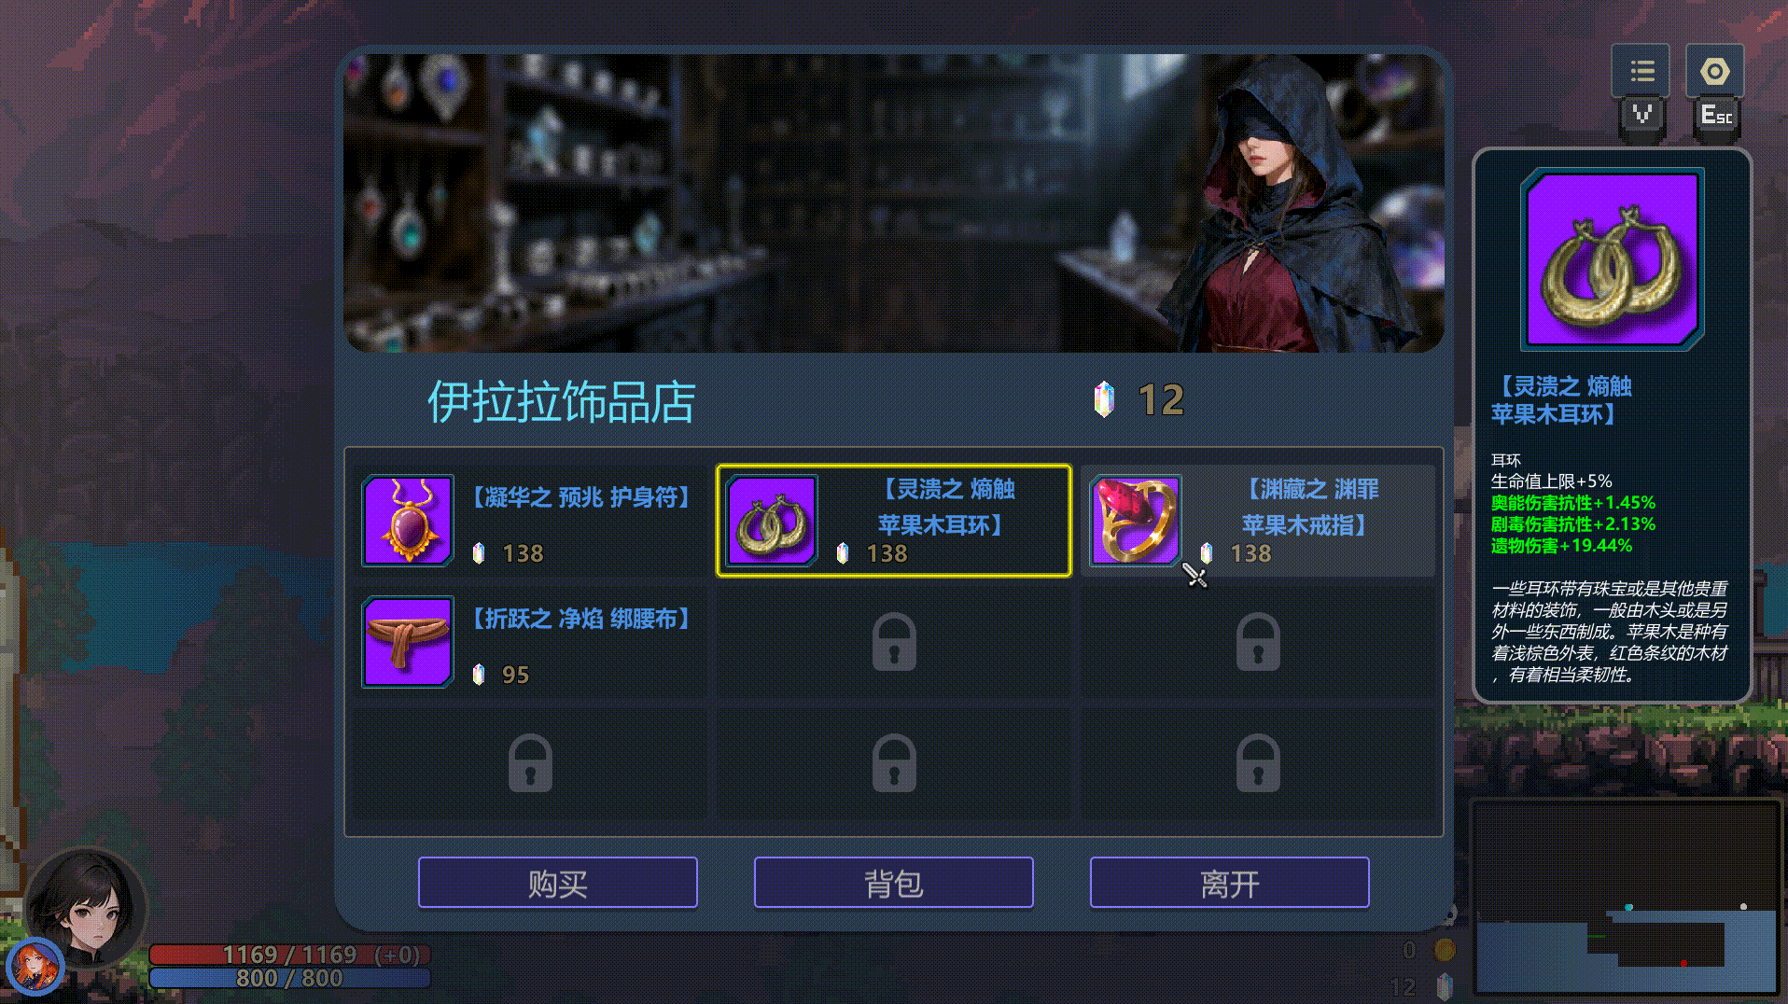Click the large earrings preview in detail panel
This screenshot has height=1004, width=1788.
tap(1612, 259)
